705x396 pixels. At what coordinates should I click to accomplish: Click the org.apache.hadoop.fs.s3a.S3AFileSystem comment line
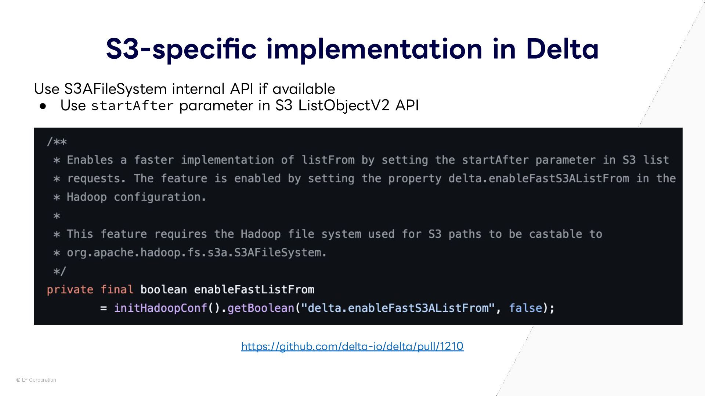(196, 253)
